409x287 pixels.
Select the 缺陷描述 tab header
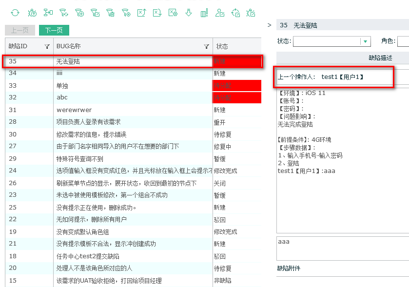380,58
